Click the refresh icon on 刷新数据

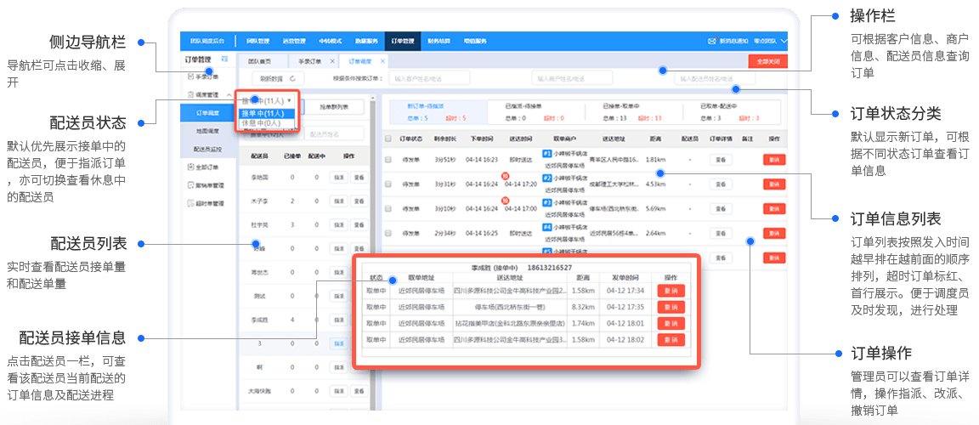click(291, 78)
